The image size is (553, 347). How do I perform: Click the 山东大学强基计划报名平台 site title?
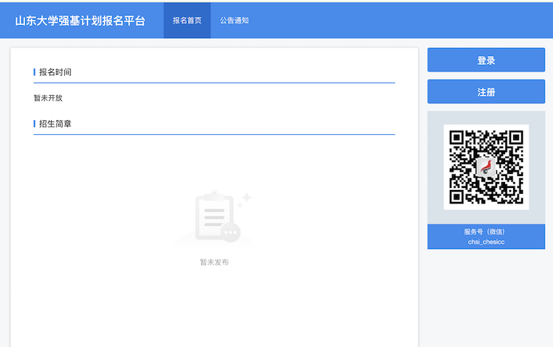click(80, 21)
